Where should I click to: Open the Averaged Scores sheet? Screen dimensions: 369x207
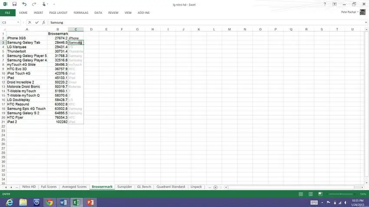tap(74, 187)
